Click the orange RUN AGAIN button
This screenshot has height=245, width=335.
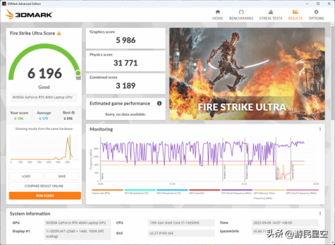click(x=45, y=195)
